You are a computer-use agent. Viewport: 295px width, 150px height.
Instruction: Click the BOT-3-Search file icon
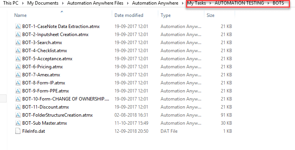(x=18, y=43)
